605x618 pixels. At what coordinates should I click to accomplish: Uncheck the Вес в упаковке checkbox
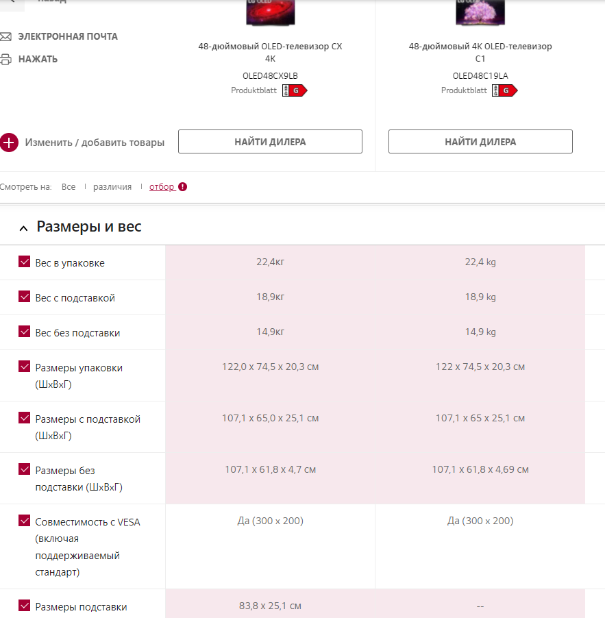pyautogui.click(x=25, y=262)
